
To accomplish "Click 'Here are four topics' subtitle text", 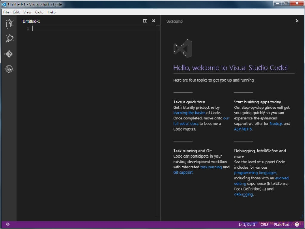I will (x=213, y=80).
